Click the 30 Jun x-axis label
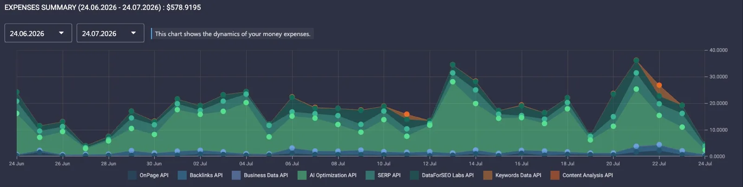The image size is (743, 187). [x=154, y=164]
